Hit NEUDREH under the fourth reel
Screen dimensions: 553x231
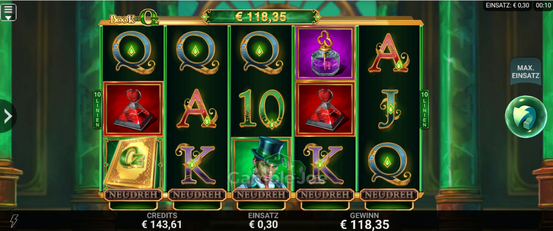point(325,195)
